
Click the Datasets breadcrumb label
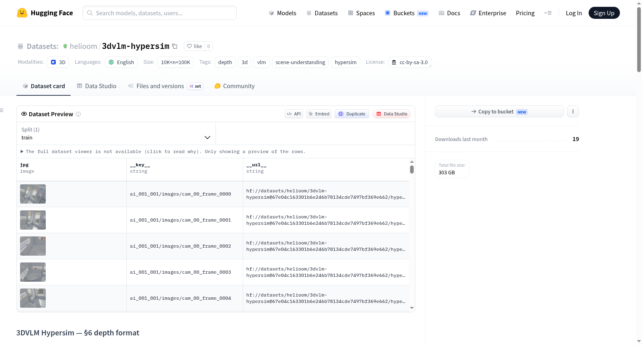click(x=43, y=46)
